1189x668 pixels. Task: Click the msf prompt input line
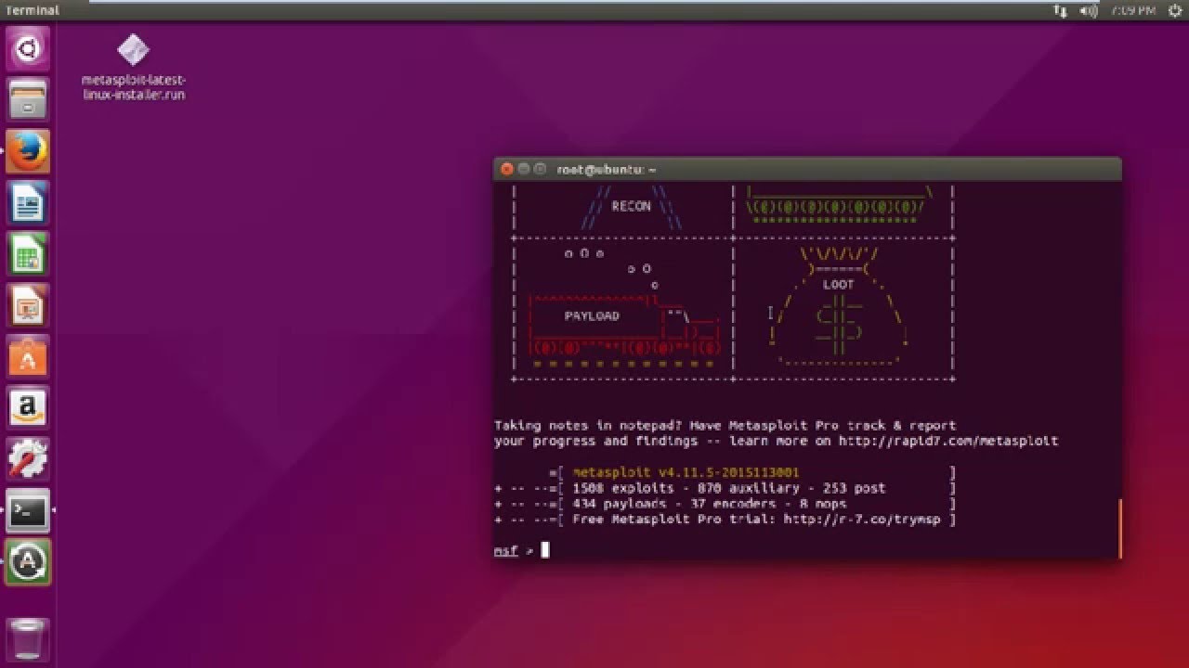click(x=804, y=550)
